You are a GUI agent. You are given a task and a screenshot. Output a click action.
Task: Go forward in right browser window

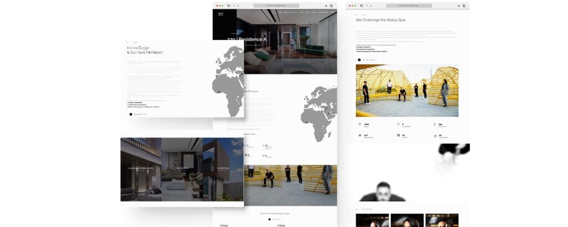tap(370, 6)
